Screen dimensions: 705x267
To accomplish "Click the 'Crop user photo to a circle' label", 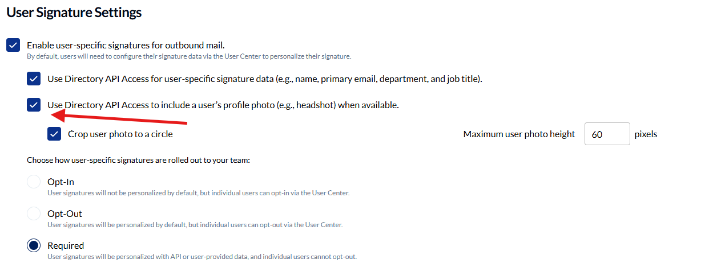I will pos(120,134).
